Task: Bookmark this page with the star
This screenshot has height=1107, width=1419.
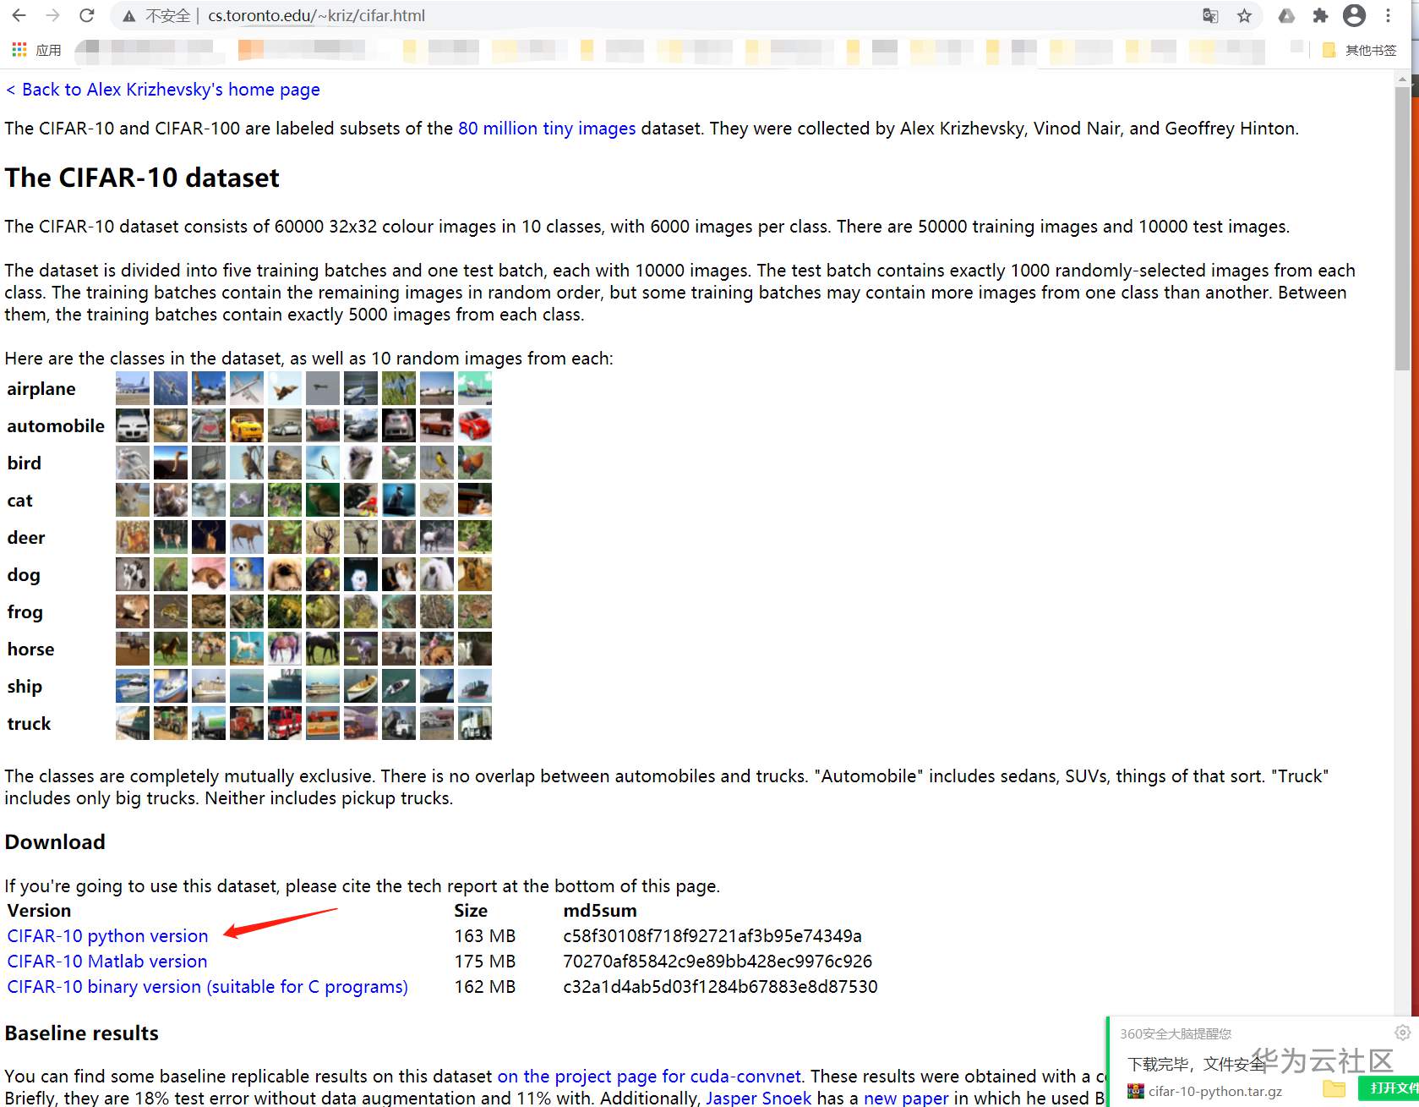Action: (1244, 15)
